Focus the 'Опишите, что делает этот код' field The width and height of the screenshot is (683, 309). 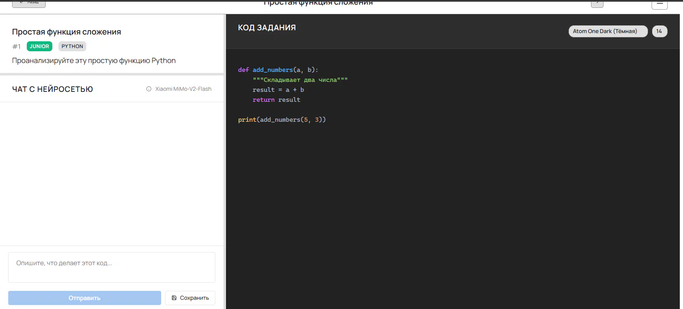click(112, 267)
